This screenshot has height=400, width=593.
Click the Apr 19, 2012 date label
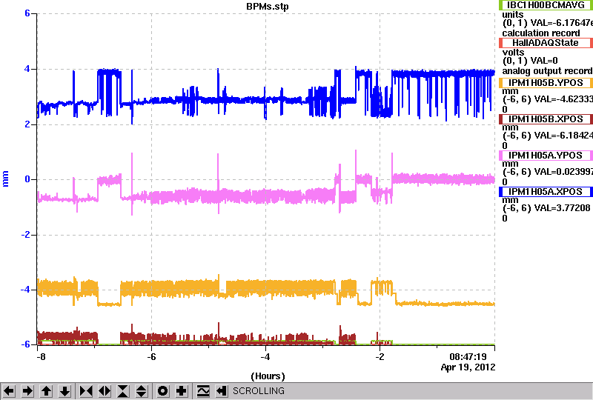coord(468,367)
